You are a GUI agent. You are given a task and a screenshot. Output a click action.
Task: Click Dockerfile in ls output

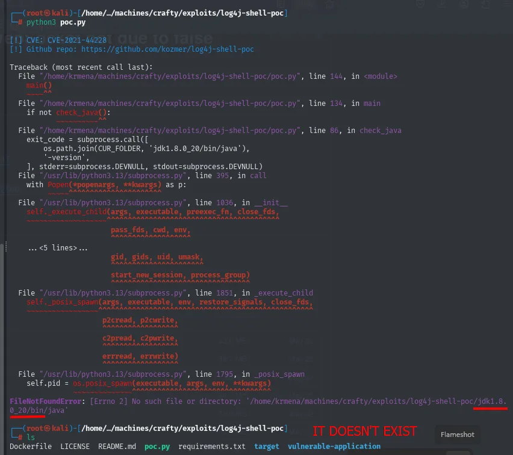click(31, 447)
